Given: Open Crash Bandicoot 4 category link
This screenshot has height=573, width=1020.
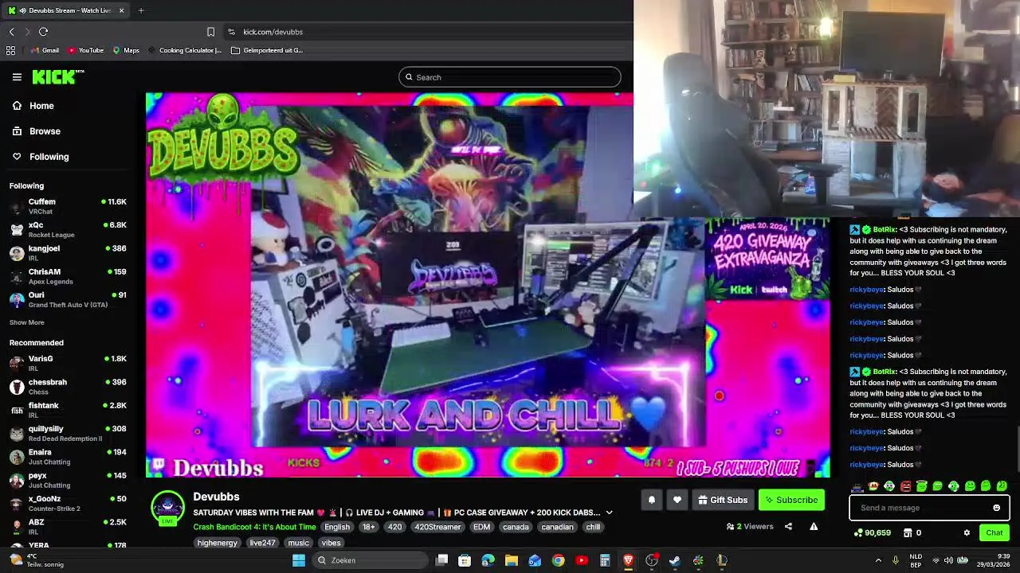Looking at the screenshot, I should click(254, 527).
